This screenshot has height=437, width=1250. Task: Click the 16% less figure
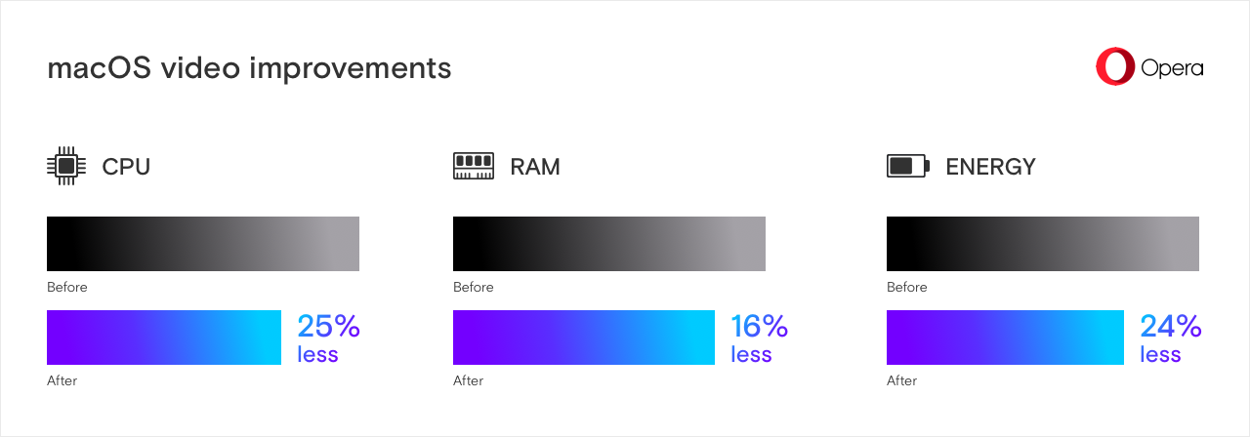759,338
